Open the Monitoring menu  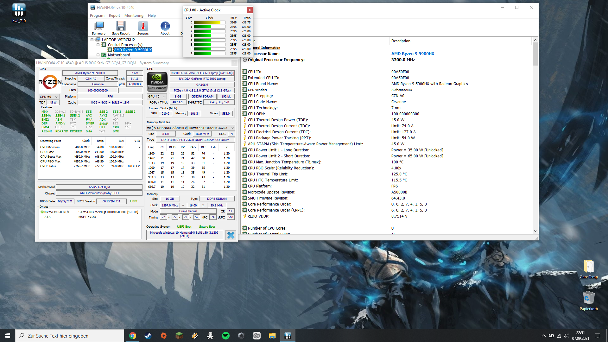coord(134,16)
